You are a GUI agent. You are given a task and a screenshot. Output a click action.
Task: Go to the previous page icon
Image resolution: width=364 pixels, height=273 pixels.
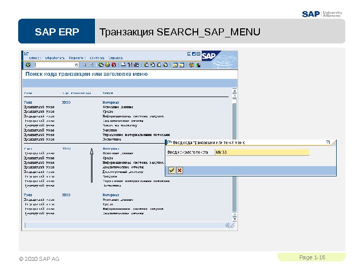click(153, 65)
